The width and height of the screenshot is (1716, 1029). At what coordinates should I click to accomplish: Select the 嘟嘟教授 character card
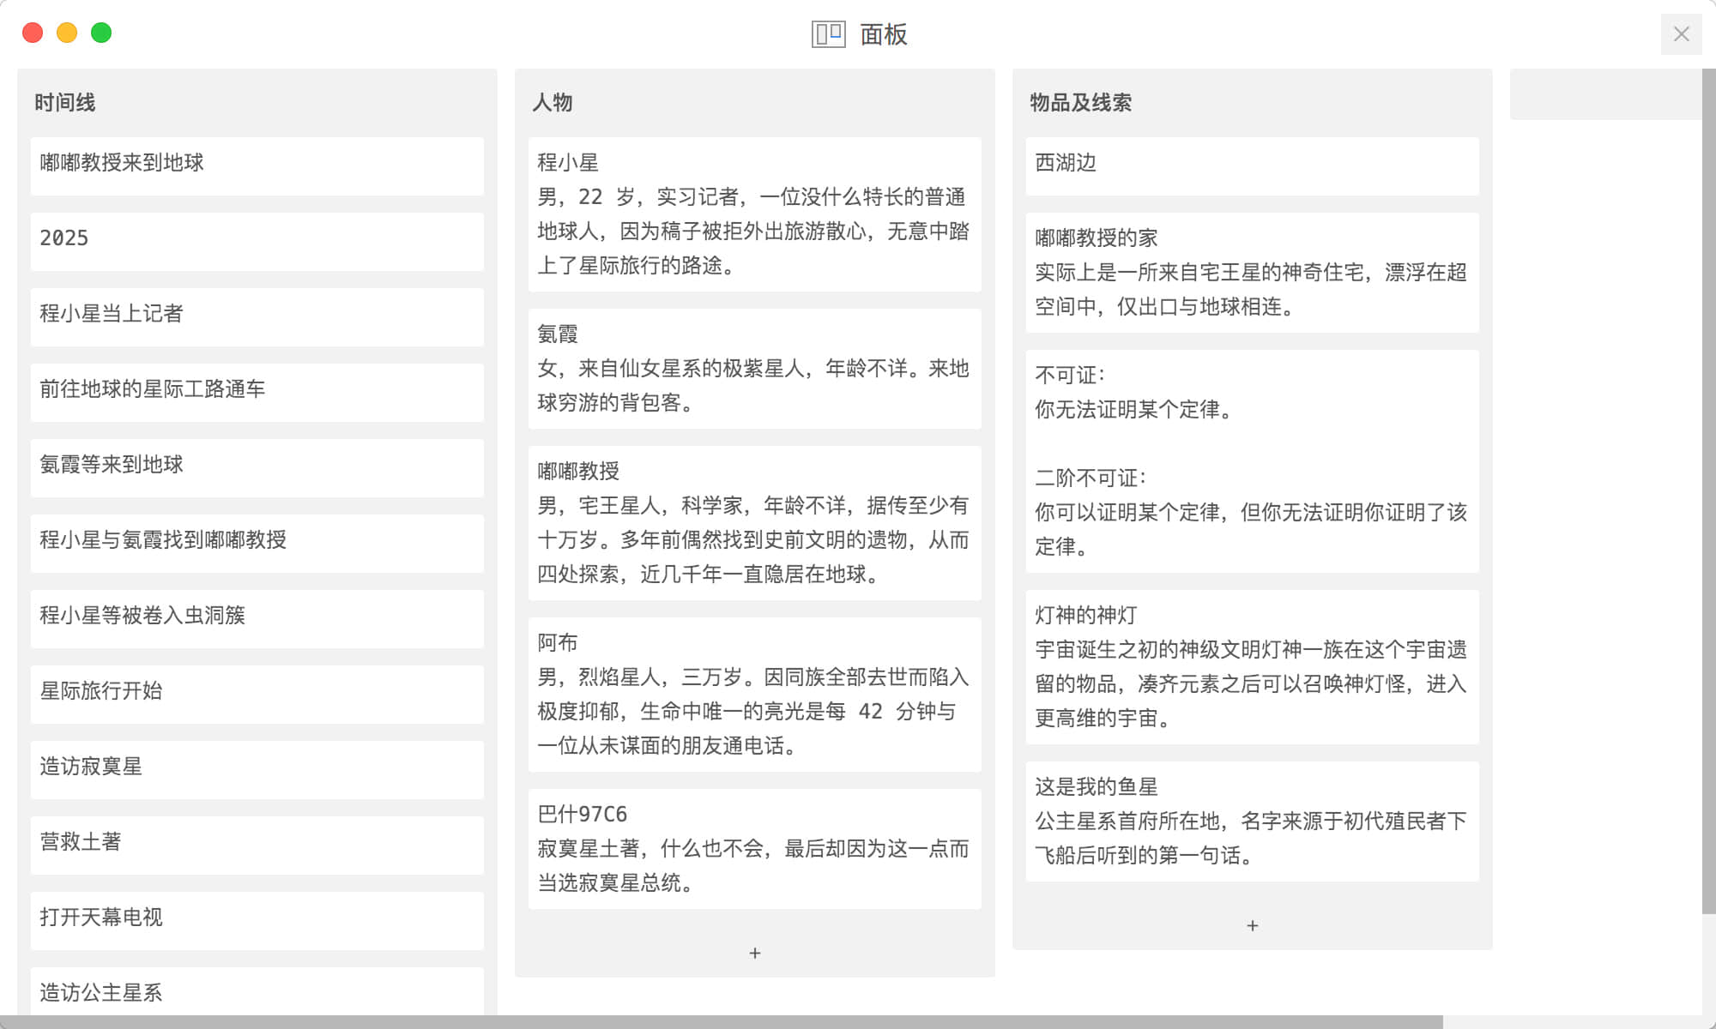(x=755, y=523)
